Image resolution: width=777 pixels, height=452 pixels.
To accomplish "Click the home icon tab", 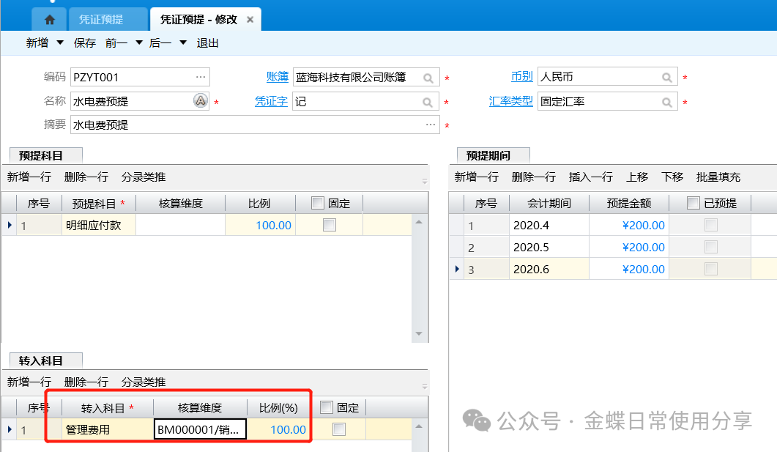I will [49, 19].
